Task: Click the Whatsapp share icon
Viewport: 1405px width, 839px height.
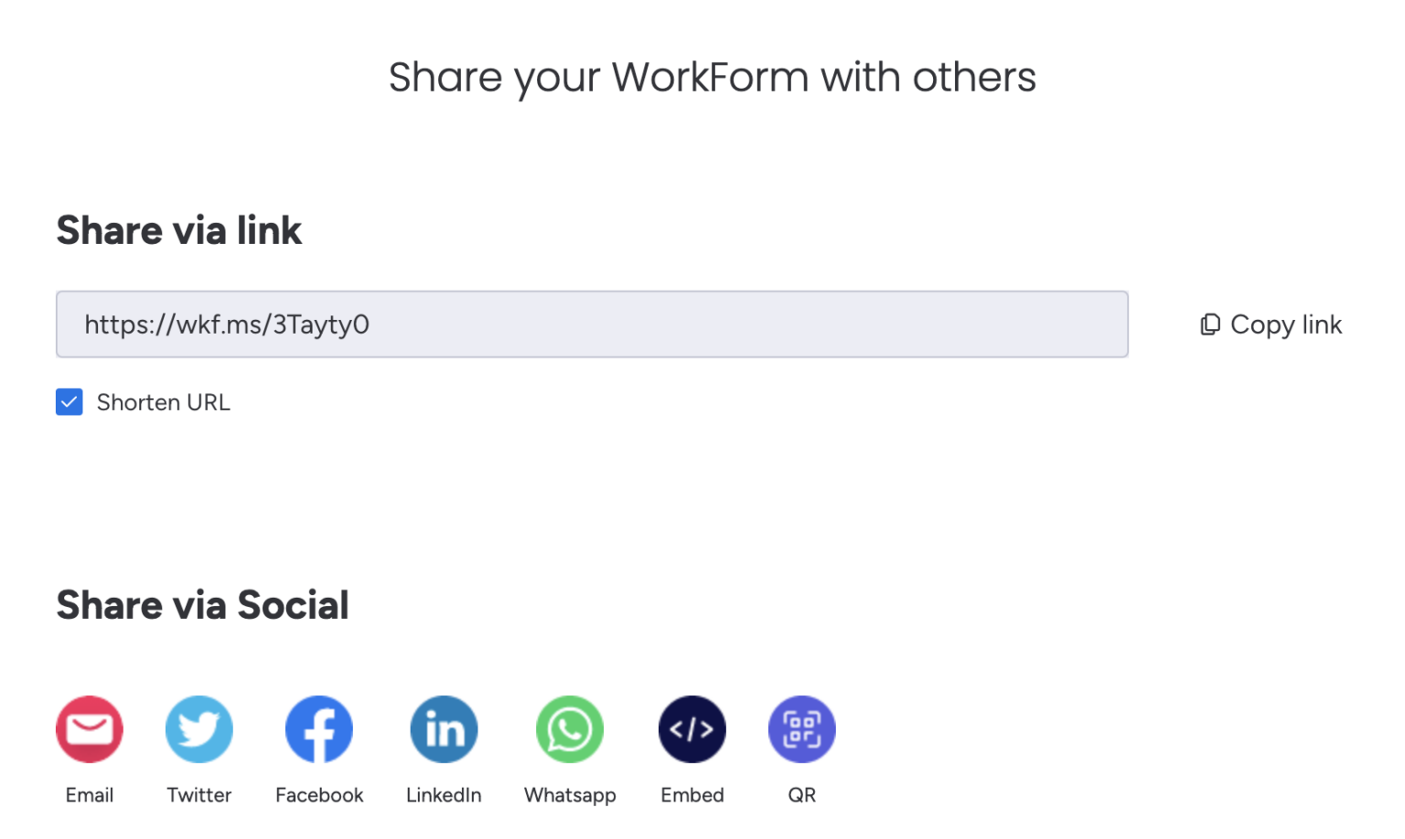Action: 569,728
